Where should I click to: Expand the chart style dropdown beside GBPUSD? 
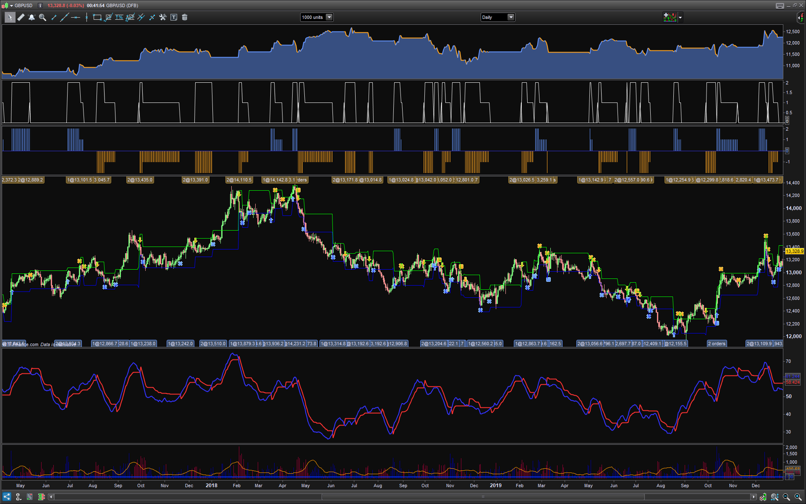[x=11, y=5]
